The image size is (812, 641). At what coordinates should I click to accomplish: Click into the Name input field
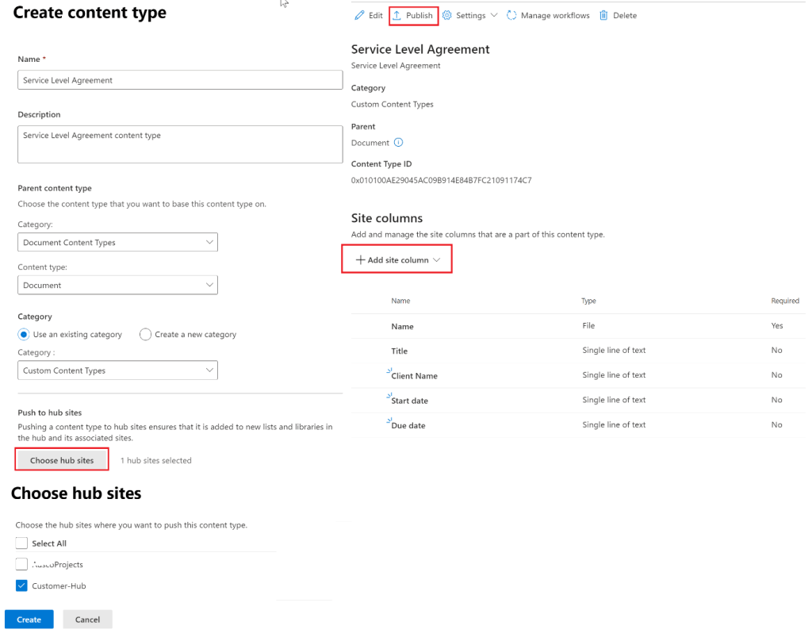coord(180,80)
